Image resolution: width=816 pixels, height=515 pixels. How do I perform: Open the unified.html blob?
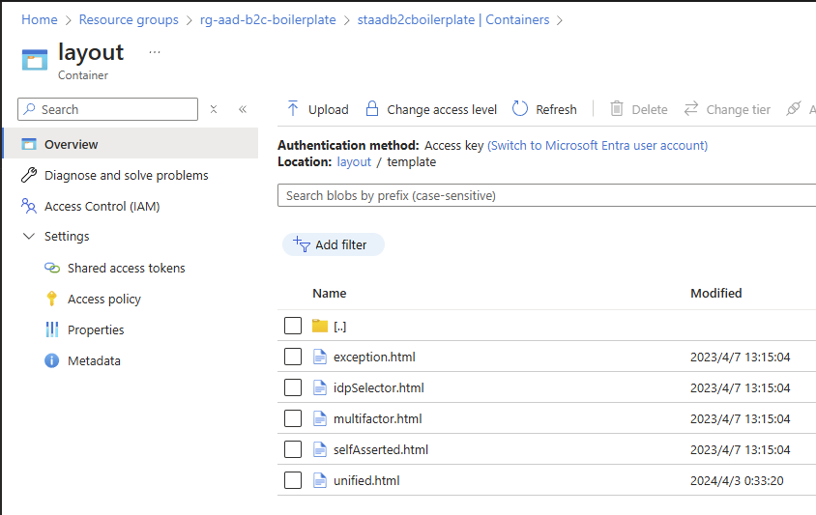click(366, 480)
